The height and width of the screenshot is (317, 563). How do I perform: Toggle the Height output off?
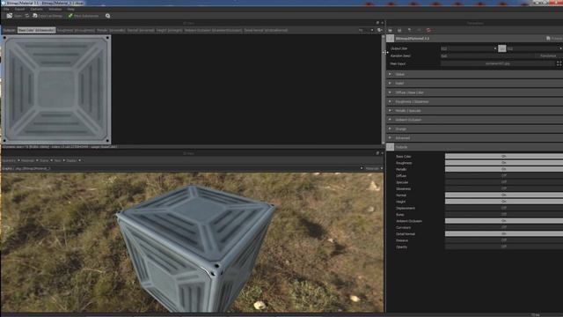[x=504, y=202]
